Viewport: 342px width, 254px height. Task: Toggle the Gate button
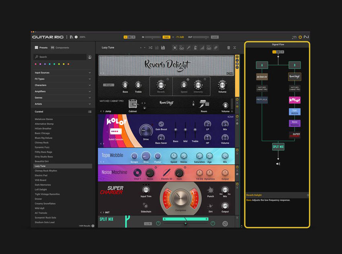pyautogui.click(x=166, y=37)
